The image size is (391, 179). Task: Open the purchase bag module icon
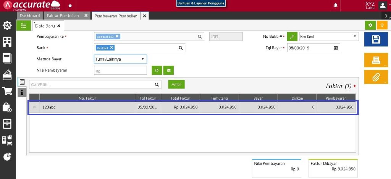(x=7, y=107)
